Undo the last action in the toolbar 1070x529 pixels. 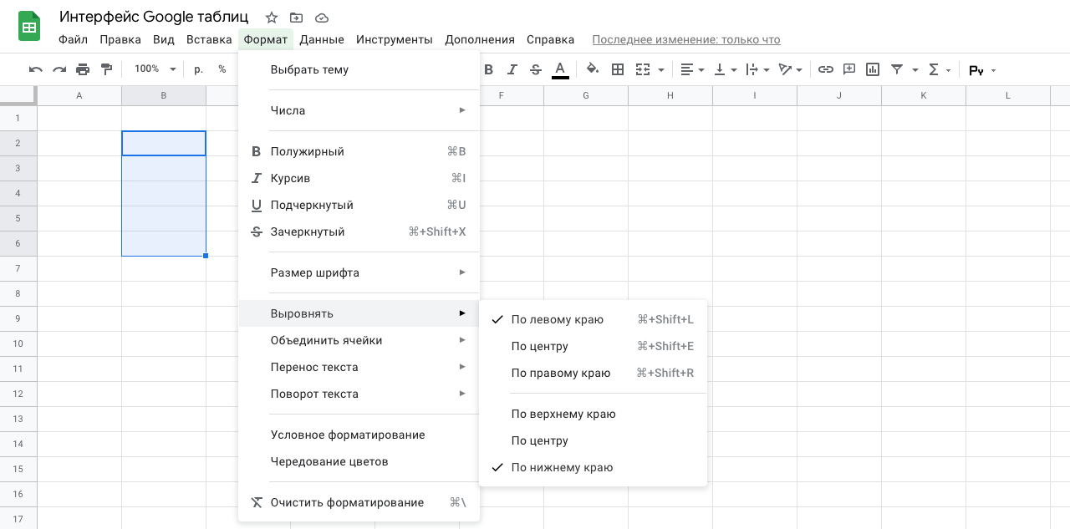[36, 69]
